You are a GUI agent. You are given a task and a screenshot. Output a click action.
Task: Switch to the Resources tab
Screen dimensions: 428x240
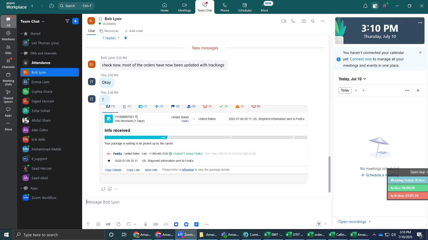[x=109, y=31]
